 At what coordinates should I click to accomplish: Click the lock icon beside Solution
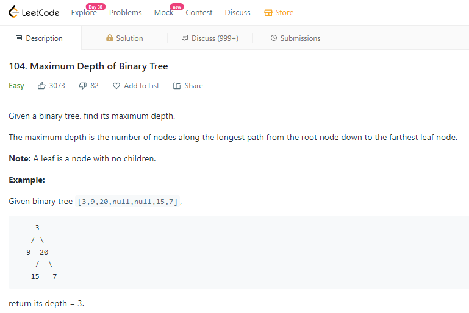coord(110,38)
